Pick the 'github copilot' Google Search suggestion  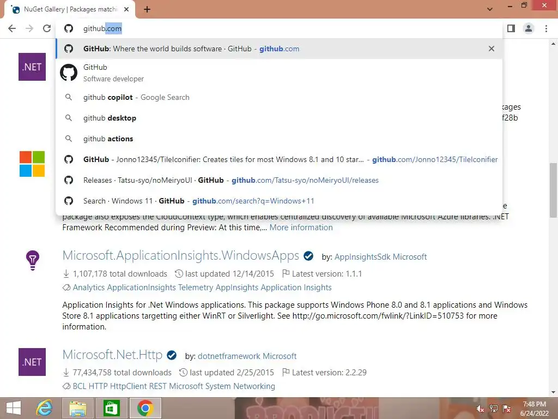pos(279,97)
